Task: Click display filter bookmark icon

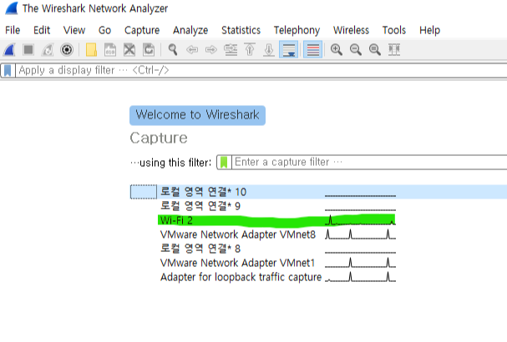Action: 8,70
